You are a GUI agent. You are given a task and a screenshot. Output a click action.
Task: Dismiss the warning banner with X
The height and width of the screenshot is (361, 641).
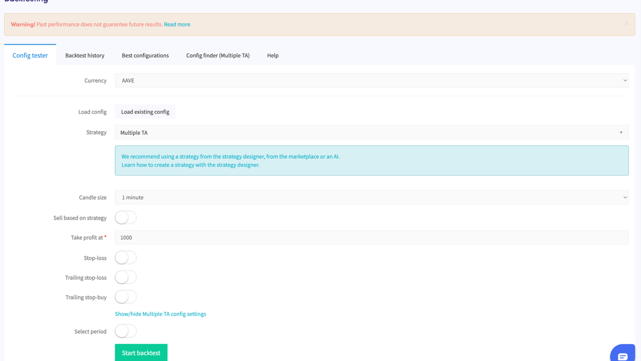626,24
